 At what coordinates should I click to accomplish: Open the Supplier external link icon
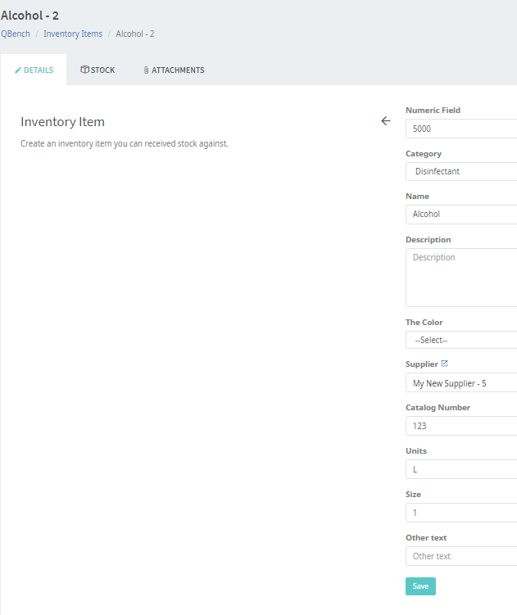tap(445, 364)
